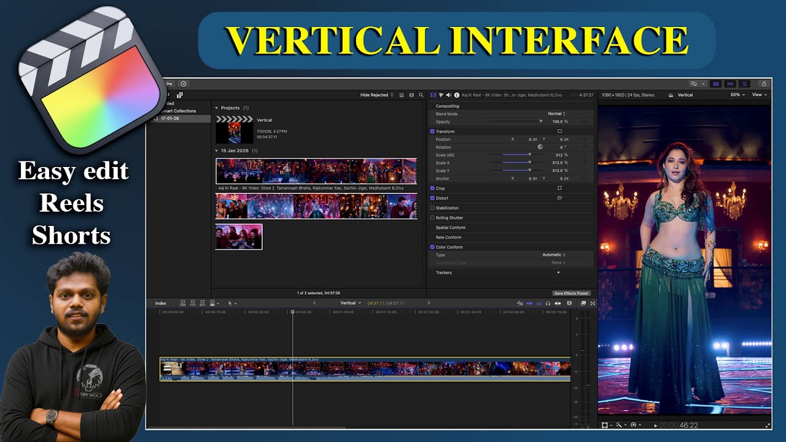This screenshot has width=786, height=442.
Task: Open the Audio inspector speaker icon
Action: 448,95
